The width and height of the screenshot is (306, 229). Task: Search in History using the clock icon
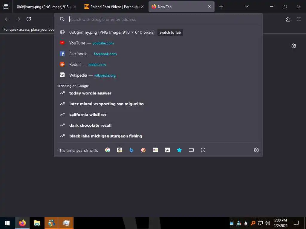[203, 150]
